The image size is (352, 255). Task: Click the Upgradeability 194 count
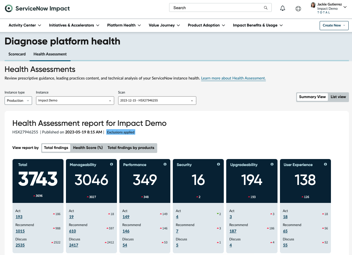click(x=252, y=180)
